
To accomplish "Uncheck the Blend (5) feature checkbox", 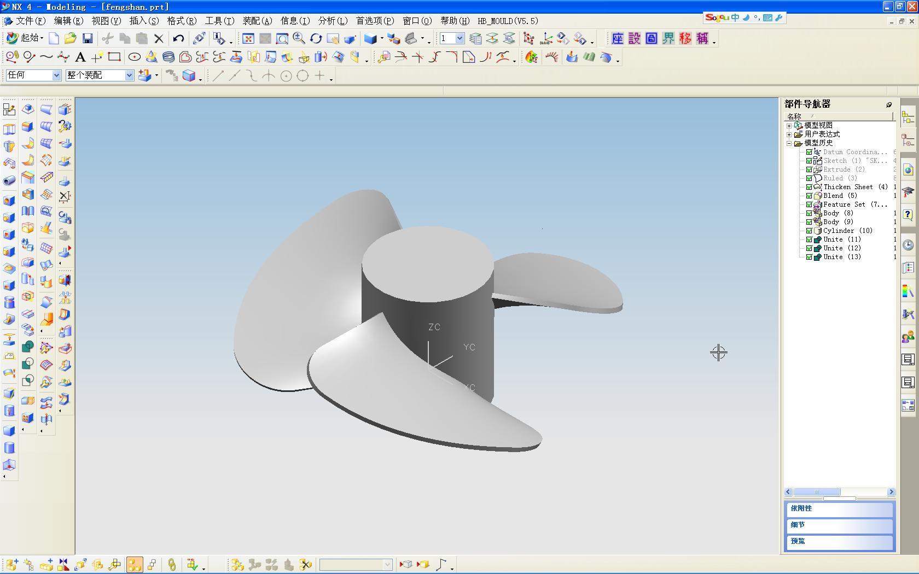I will point(809,196).
